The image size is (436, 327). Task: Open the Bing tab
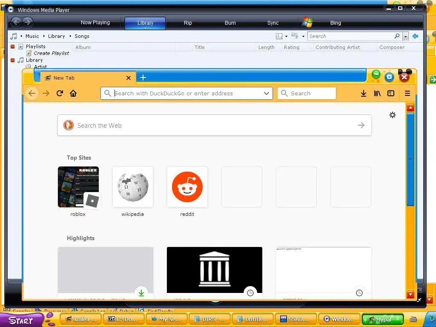(336, 23)
